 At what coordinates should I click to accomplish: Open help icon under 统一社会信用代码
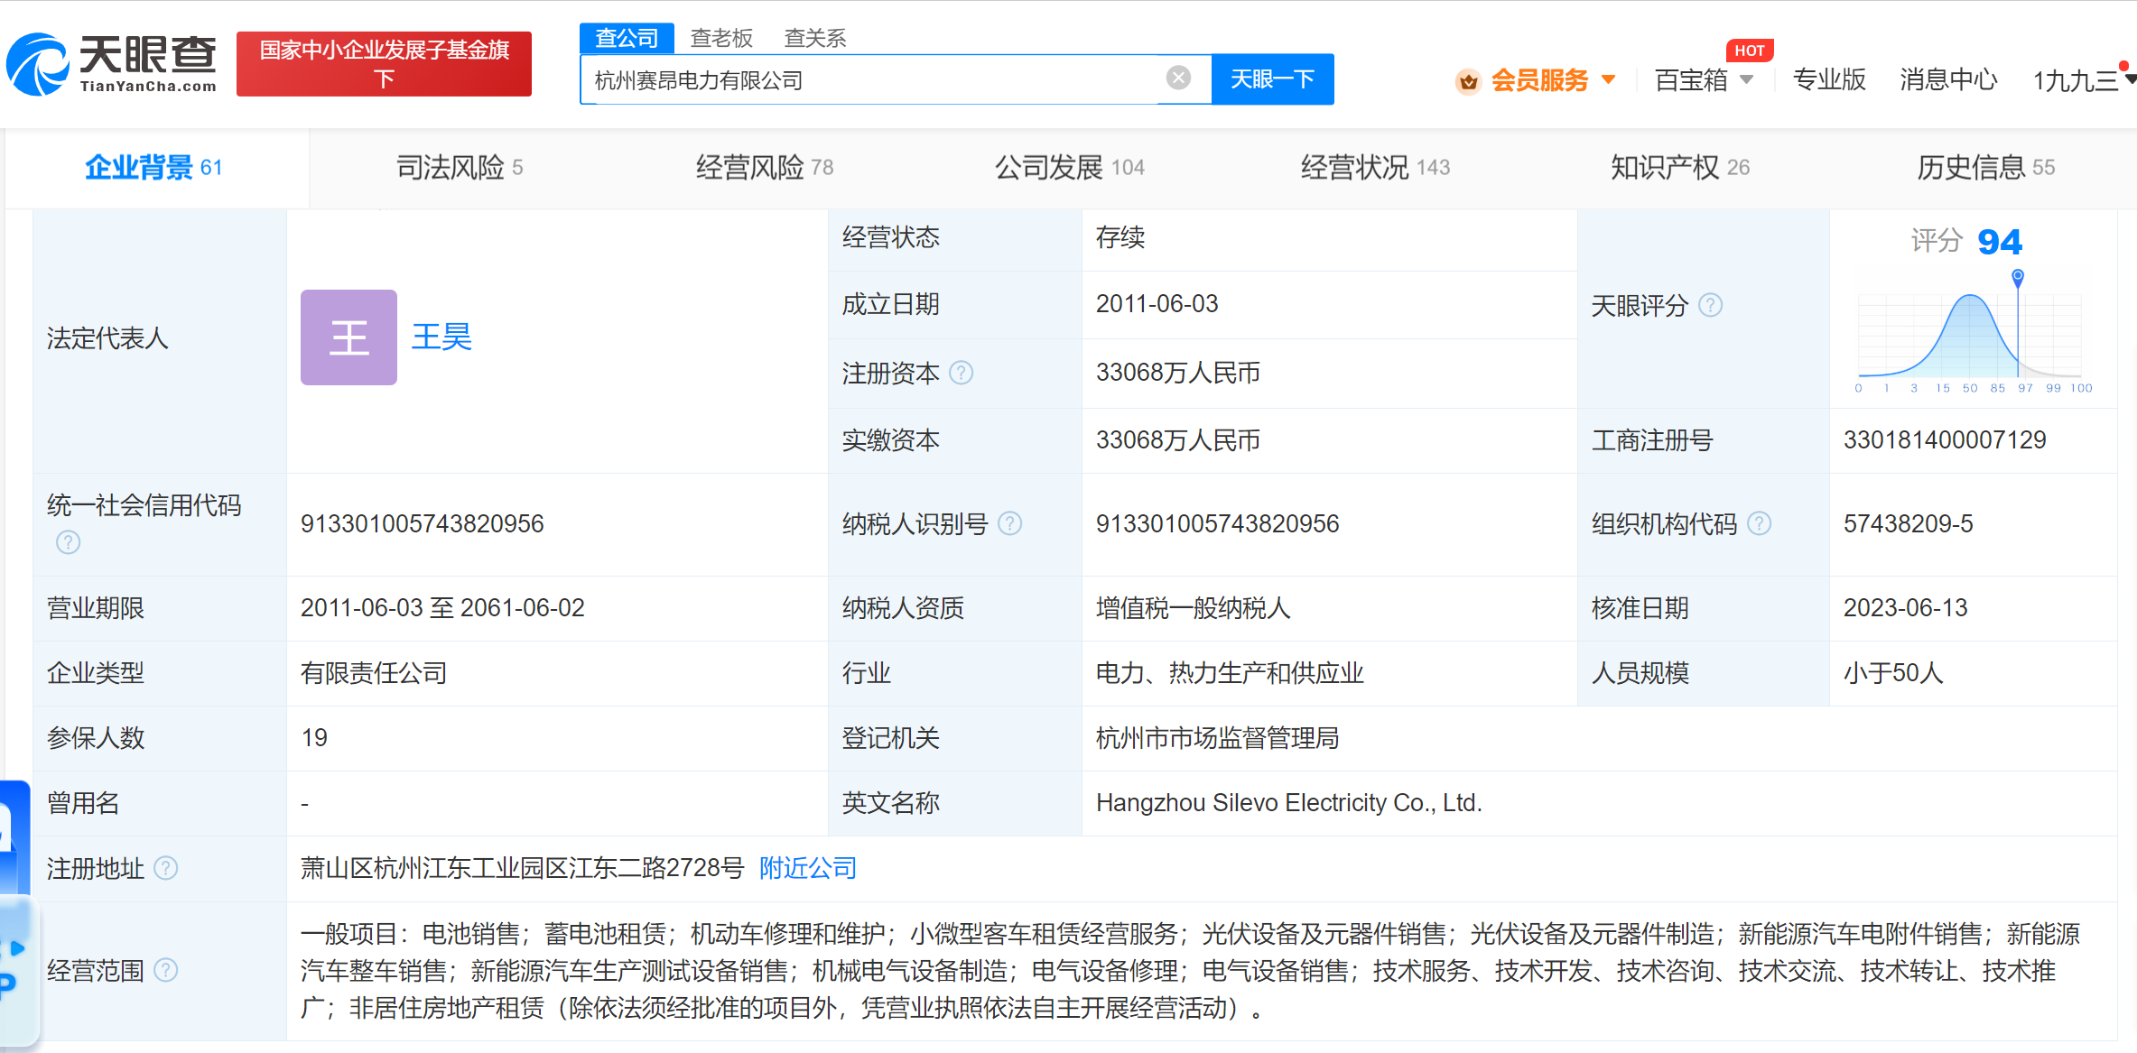[x=68, y=542]
